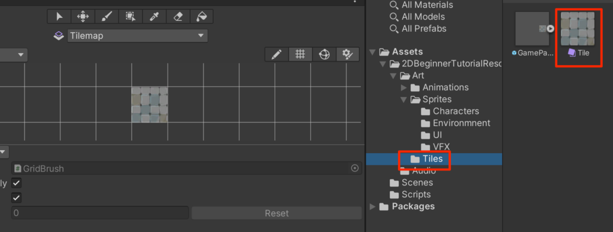Expand the Packages folder

coord(372,206)
